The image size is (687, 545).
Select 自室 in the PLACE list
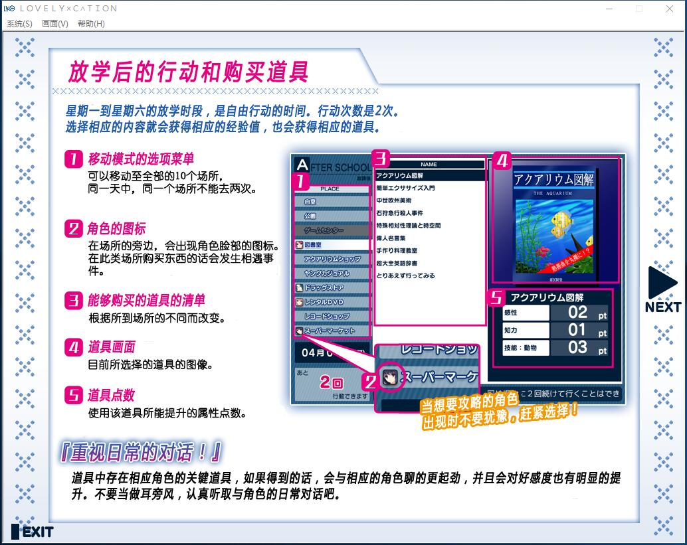coord(333,202)
